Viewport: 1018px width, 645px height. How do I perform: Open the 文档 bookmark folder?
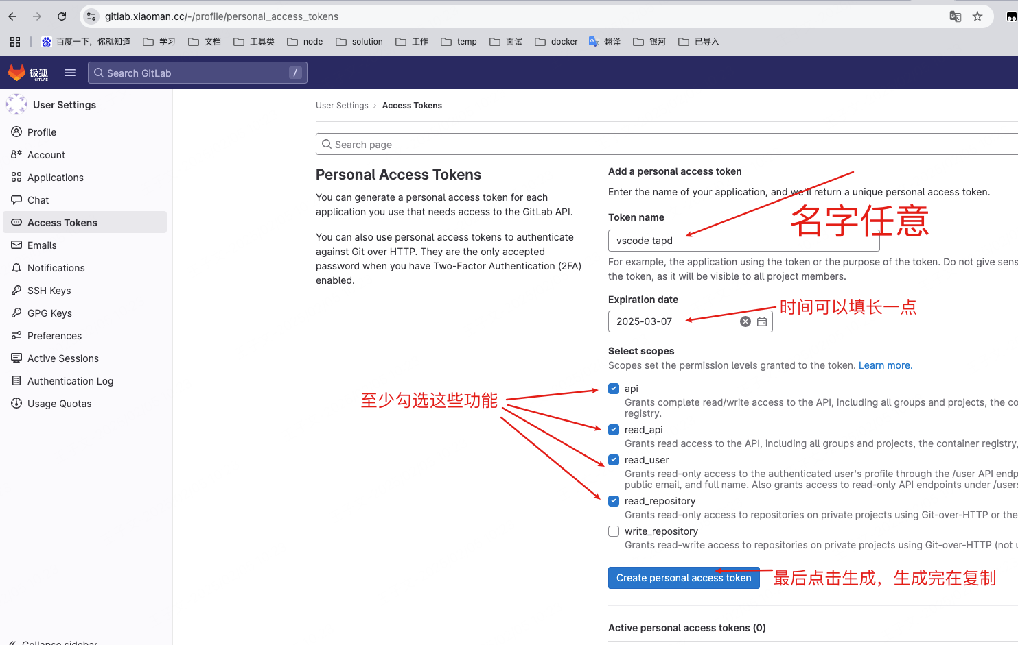tap(205, 42)
